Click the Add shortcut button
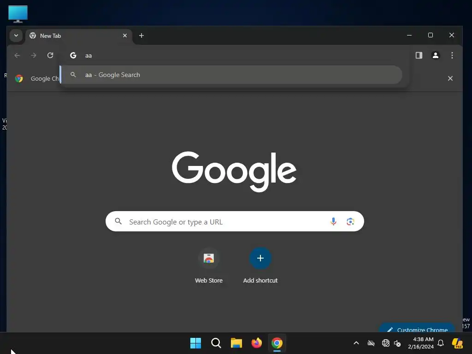472x354 pixels. pyautogui.click(x=260, y=265)
